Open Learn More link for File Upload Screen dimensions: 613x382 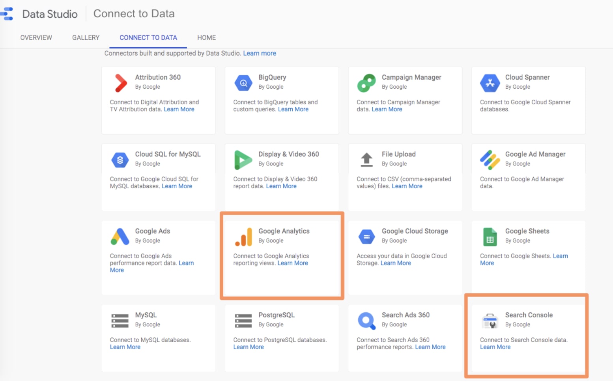click(407, 186)
